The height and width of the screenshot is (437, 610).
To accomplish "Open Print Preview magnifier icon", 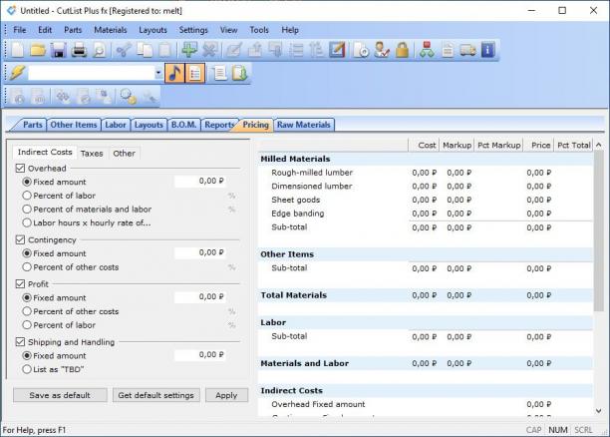I will pyautogui.click(x=100, y=50).
